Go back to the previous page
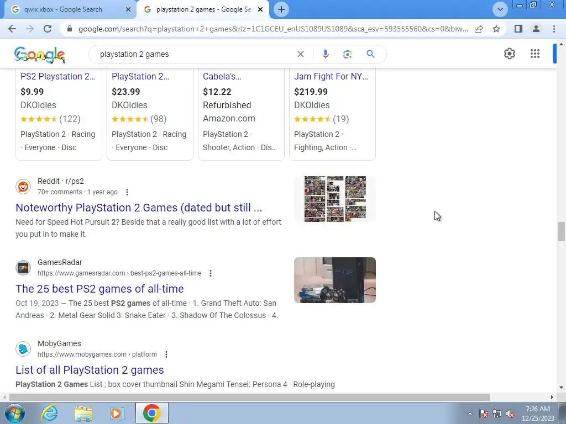Image resolution: width=566 pixels, height=424 pixels. (x=12, y=29)
